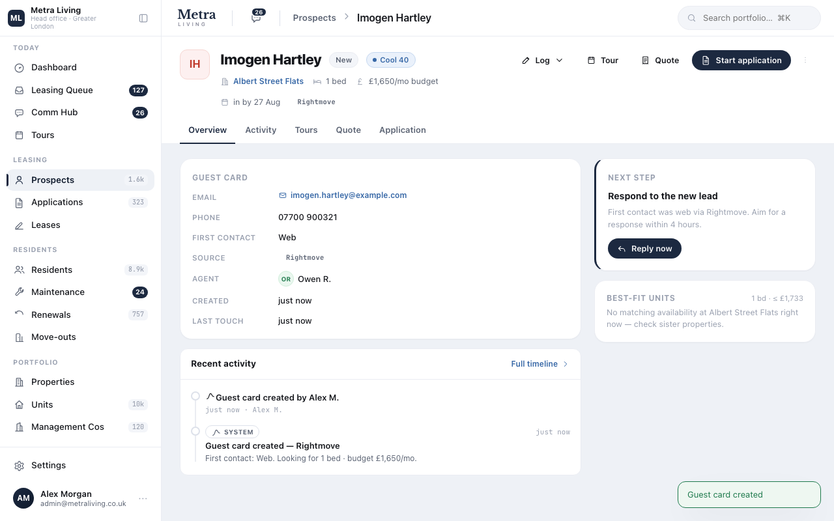The image size is (834, 521).
Task: Click the OR agent avatar
Action: (x=285, y=279)
